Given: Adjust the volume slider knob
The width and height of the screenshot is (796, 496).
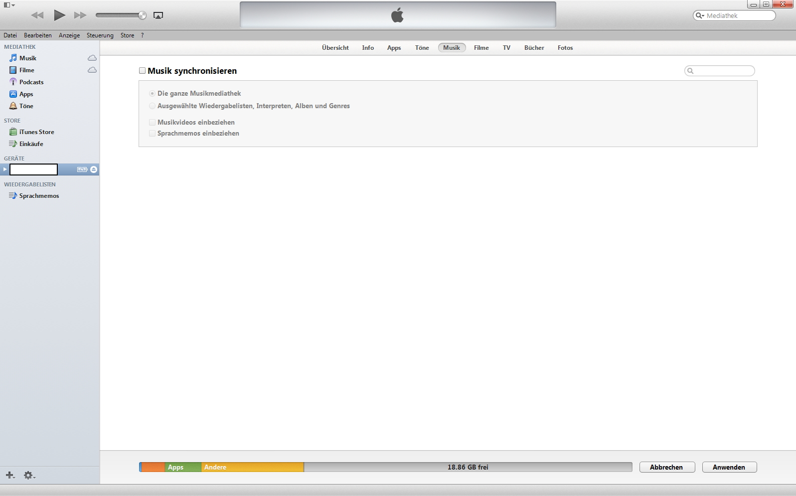Looking at the screenshot, I should point(143,15).
